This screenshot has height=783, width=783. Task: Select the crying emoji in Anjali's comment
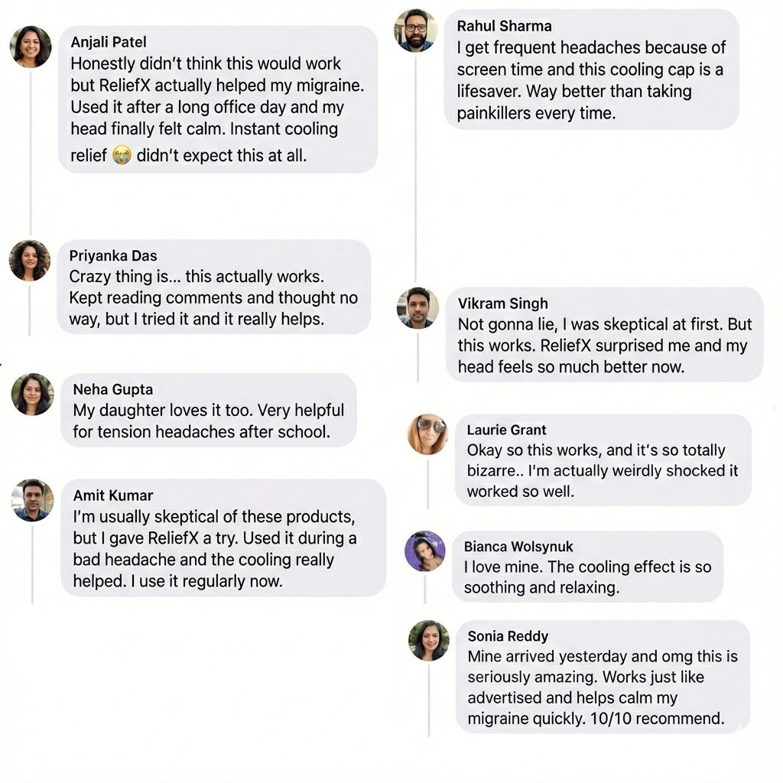coord(122,156)
